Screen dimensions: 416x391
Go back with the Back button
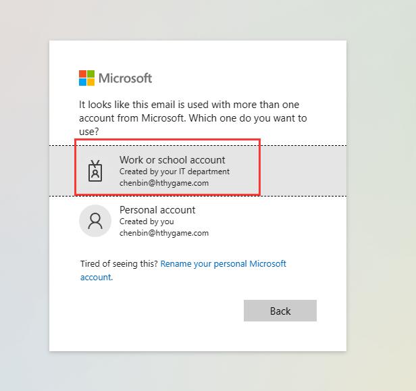point(280,311)
